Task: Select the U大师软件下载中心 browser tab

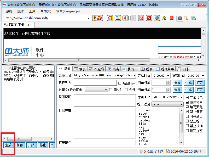Action: pyautogui.click(x=18, y=25)
